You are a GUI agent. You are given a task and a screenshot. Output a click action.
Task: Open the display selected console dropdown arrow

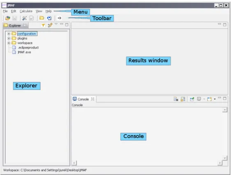204,99
